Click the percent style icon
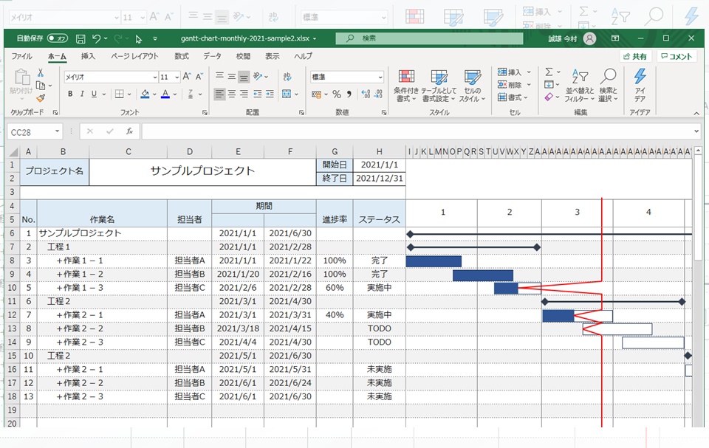Image resolution: width=709 pixels, height=448 pixels. 337,94
